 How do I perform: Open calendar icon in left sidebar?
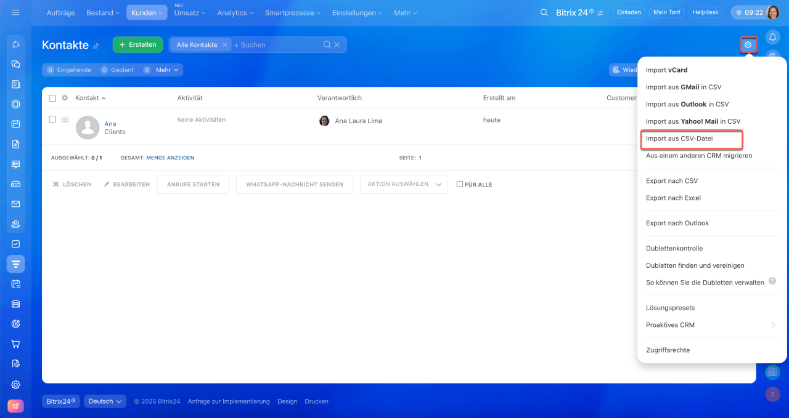click(16, 124)
